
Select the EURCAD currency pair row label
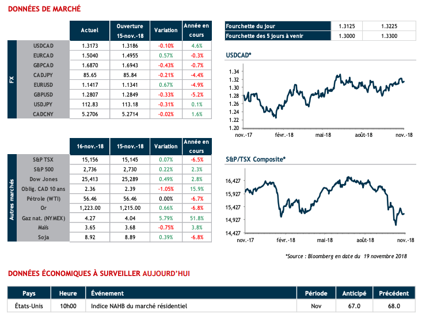point(44,55)
